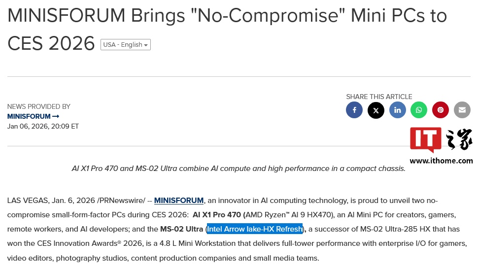Share the article on LinkedIn

[398, 110]
